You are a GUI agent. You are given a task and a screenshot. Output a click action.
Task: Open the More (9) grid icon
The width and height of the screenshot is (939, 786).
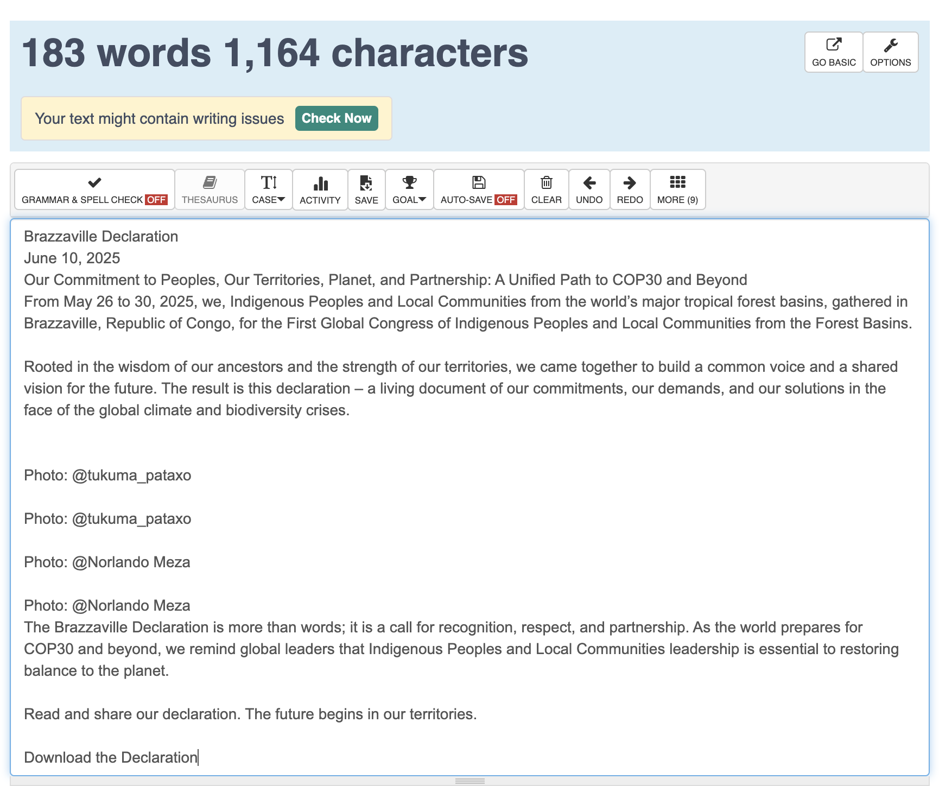tap(677, 182)
